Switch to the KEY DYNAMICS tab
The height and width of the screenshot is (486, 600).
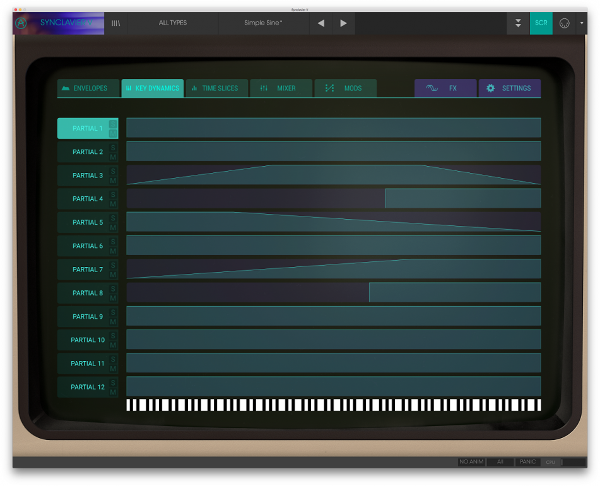[x=153, y=88]
